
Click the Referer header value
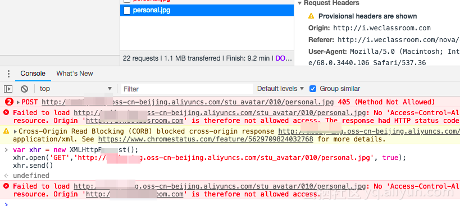click(x=399, y=40)
